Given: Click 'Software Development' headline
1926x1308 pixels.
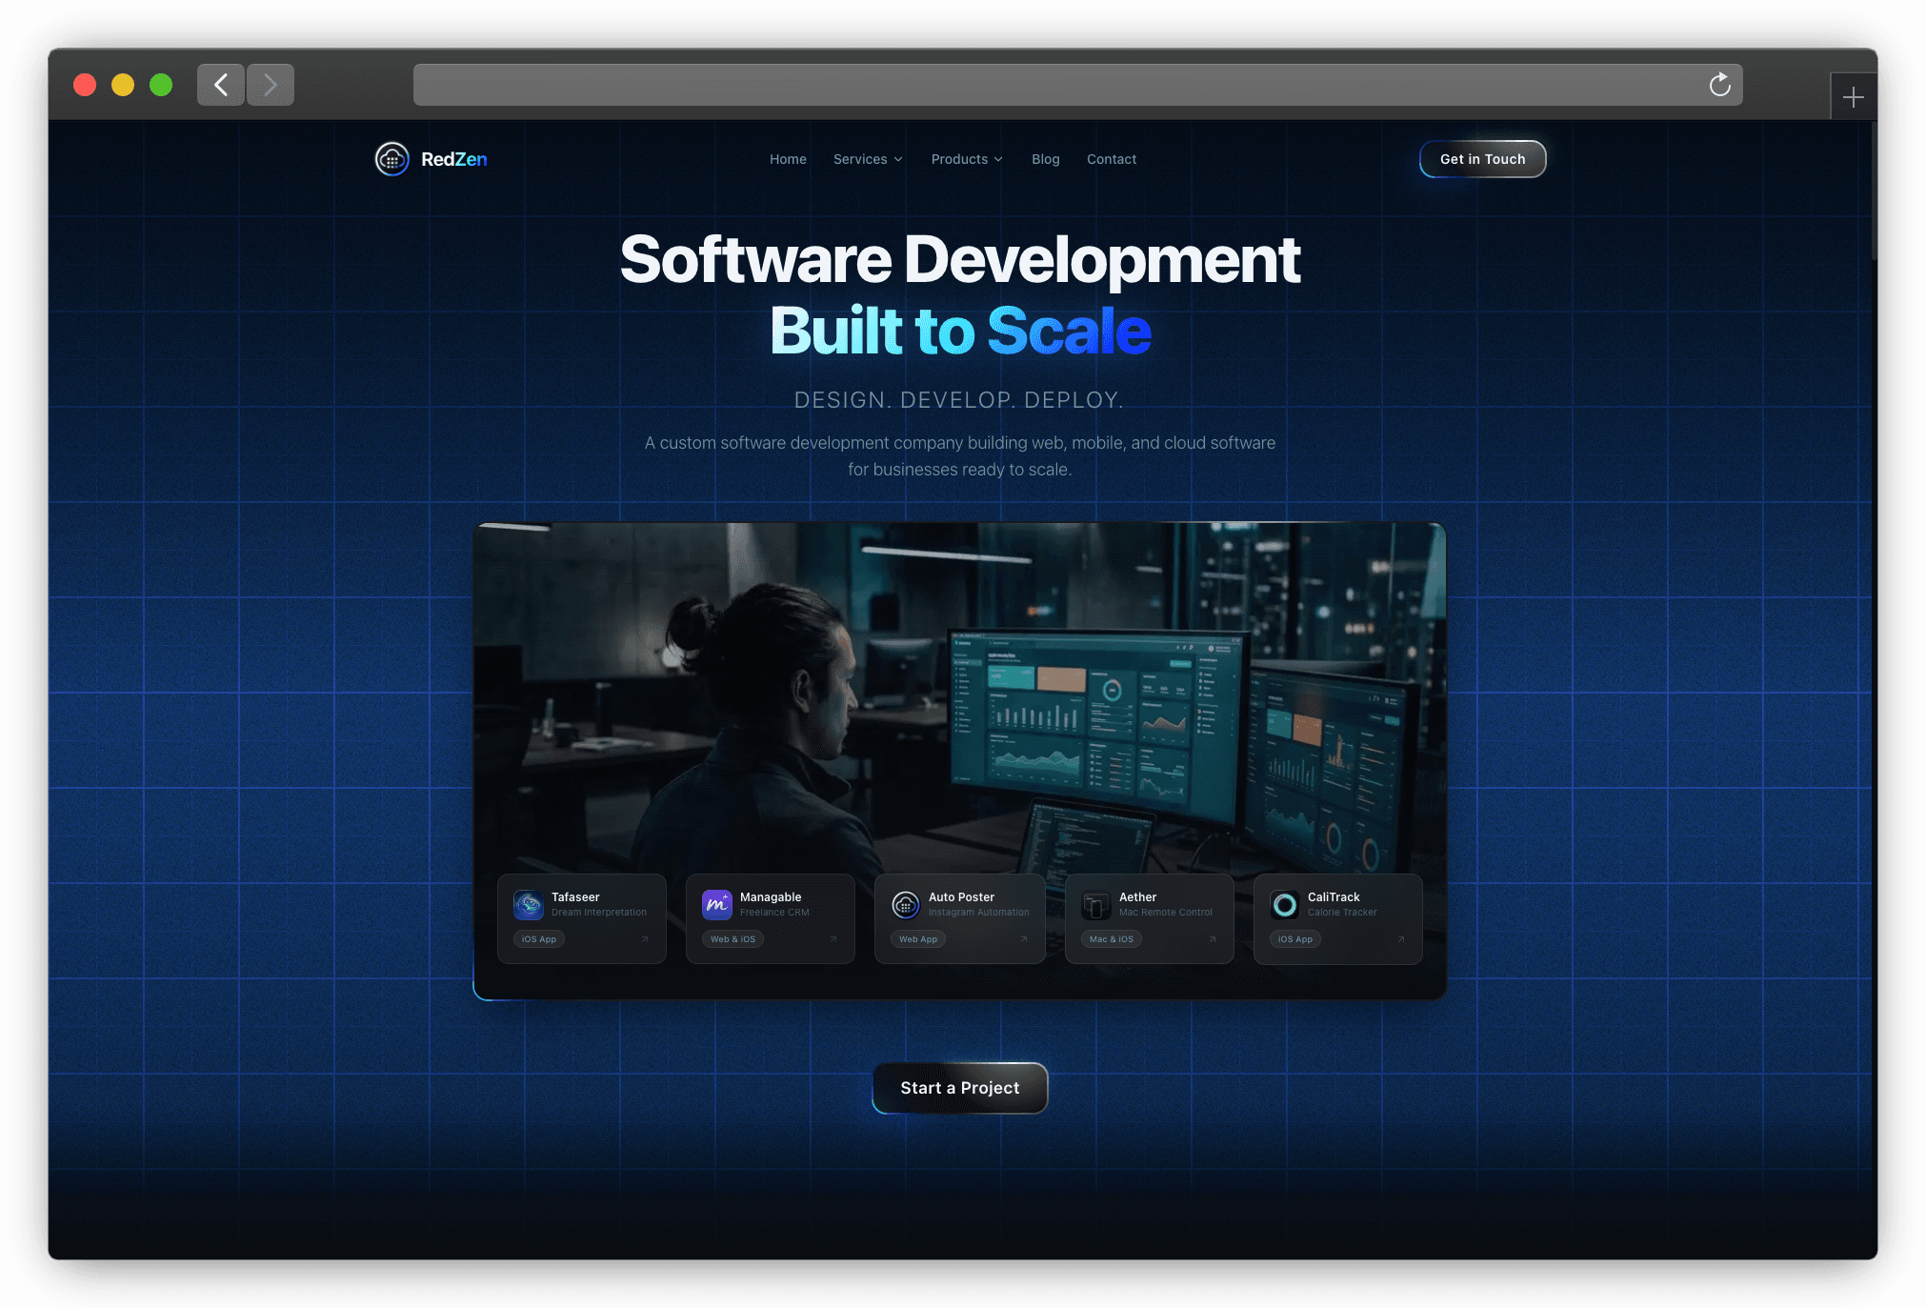Looking at the screenshot, I should [x=960, y=260].
